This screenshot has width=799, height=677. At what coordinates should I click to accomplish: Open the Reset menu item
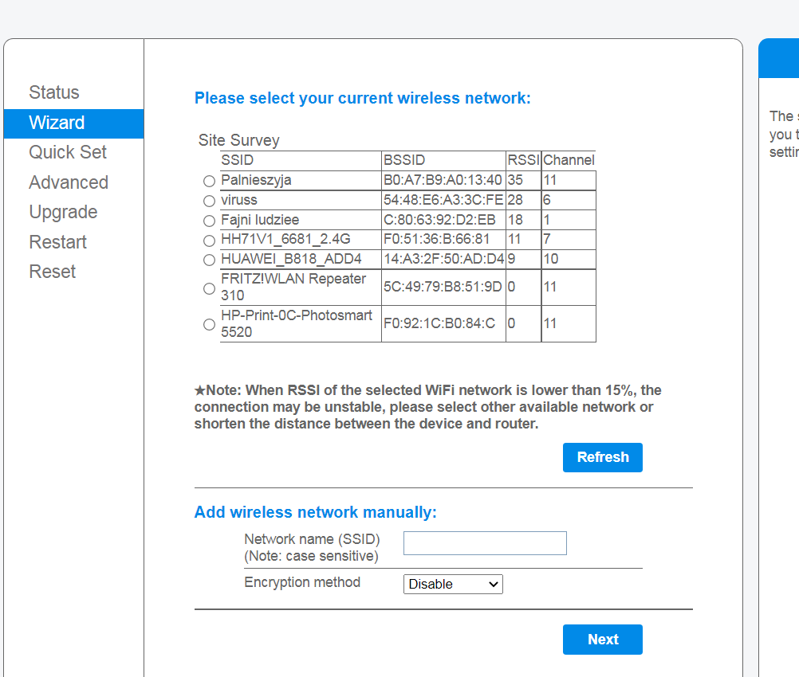(53, 272)
